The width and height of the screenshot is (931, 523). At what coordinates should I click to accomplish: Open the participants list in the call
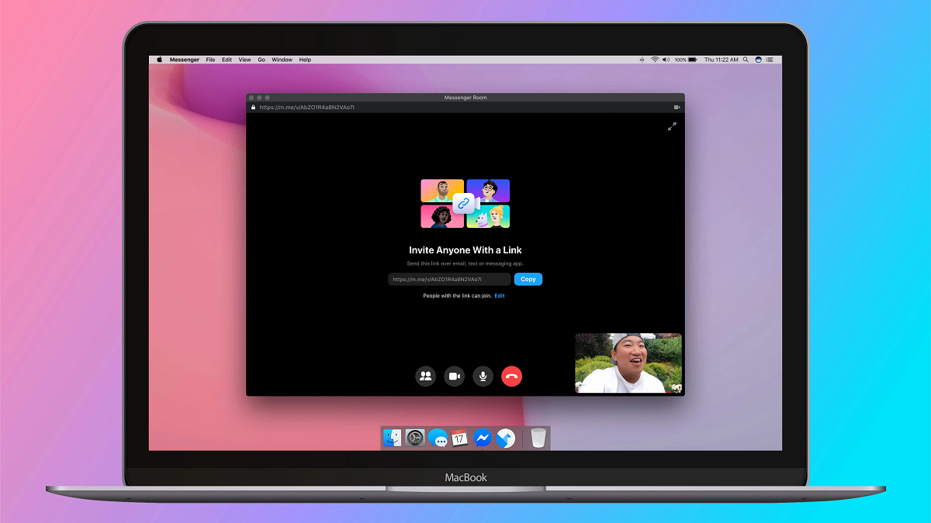425,377
